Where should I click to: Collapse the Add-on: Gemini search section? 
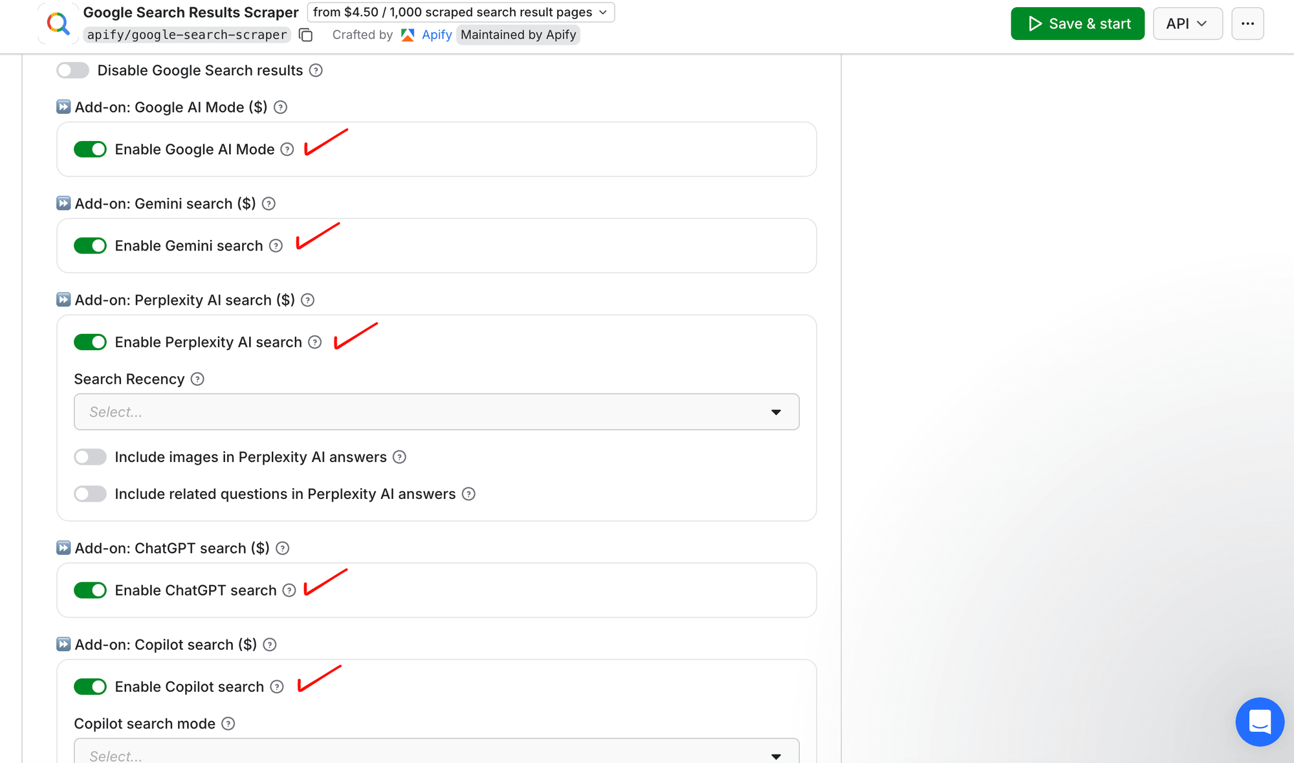(63, 203)
